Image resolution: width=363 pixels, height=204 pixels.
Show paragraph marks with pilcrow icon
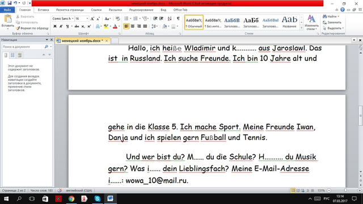pyautogui.click(x=178, y=19)
